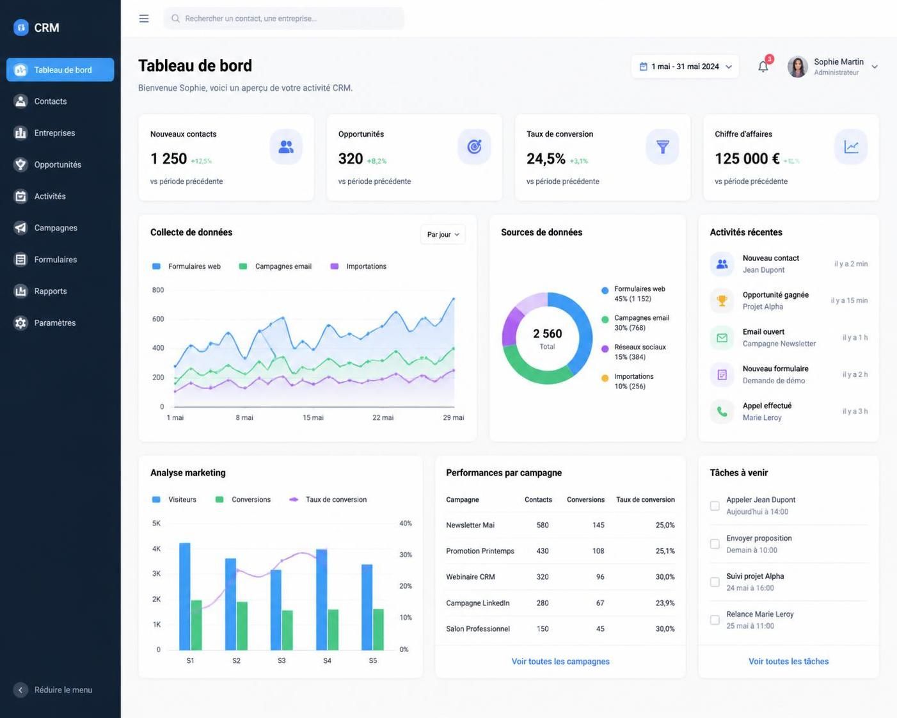Open the notifications bell

point(763,67)
